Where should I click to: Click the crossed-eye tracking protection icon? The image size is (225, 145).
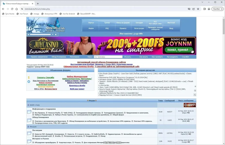coord(189,9)
